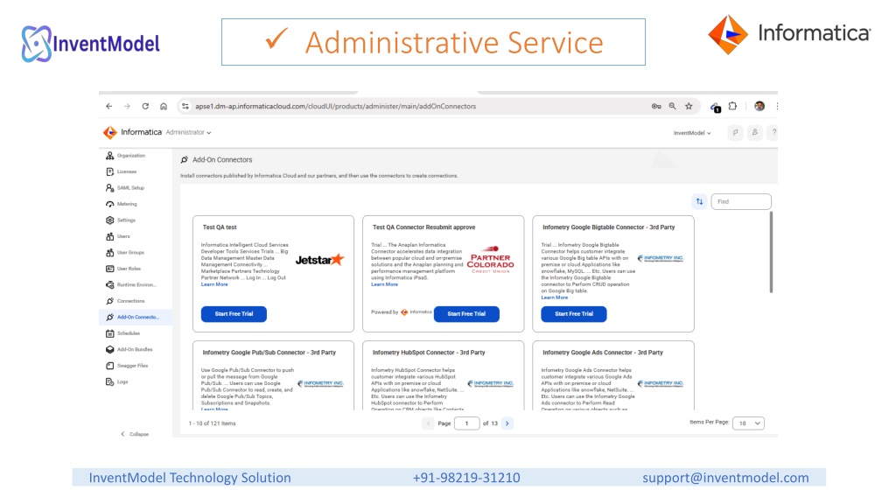Viewport: 896px width, 504px height.
Task: Reload the browser page
Action: click(146, 106)
